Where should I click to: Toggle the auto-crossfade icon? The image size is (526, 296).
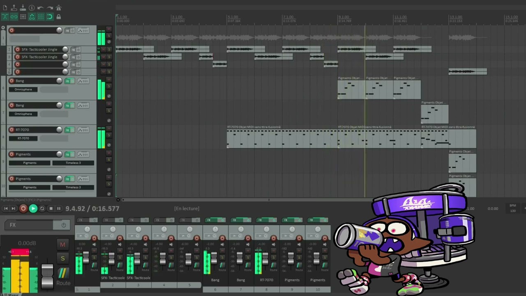pyautogui.click(x=5, y=17)
